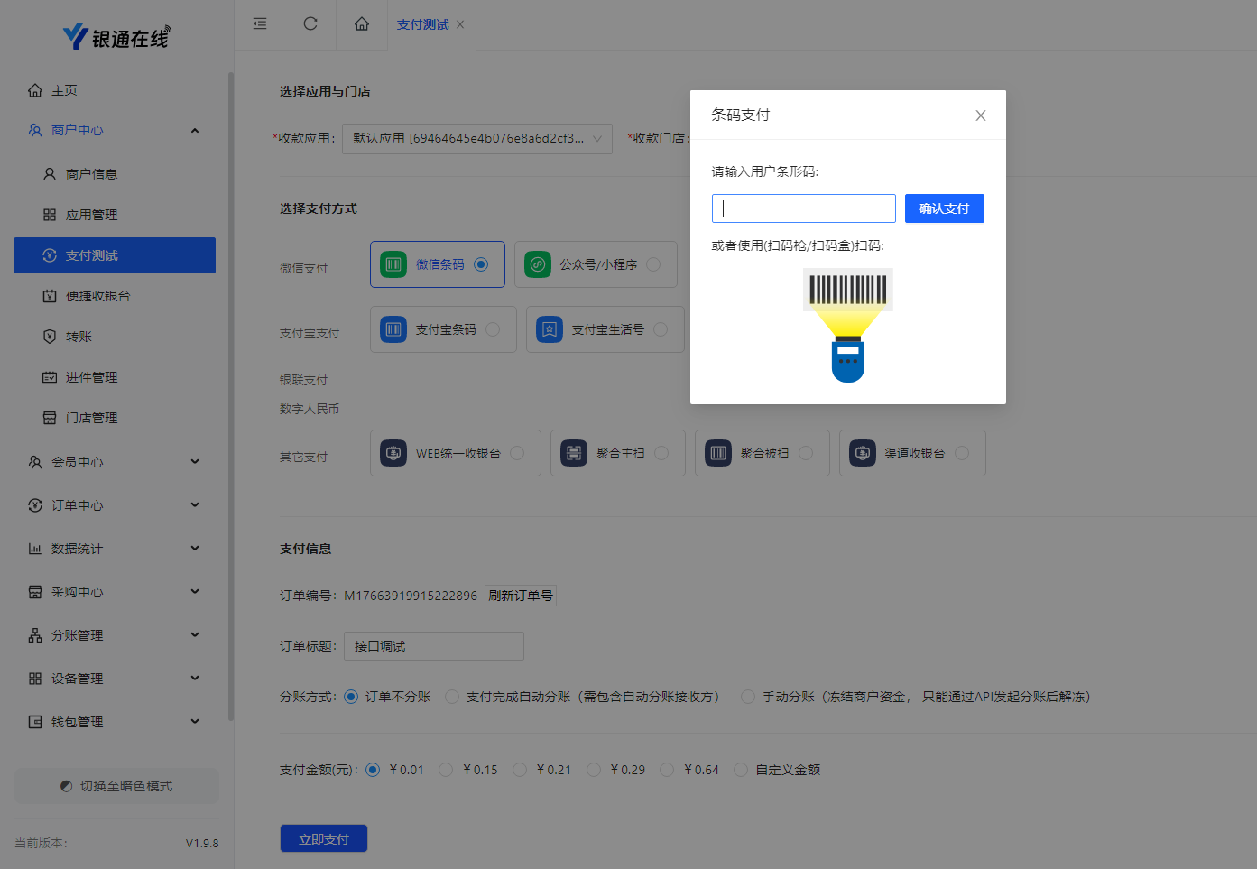Image resolution: width=1257 pixels, height=869 pixels.
Task: Select the ¥0.15 payment amount
Action: [x=447, y=770]
